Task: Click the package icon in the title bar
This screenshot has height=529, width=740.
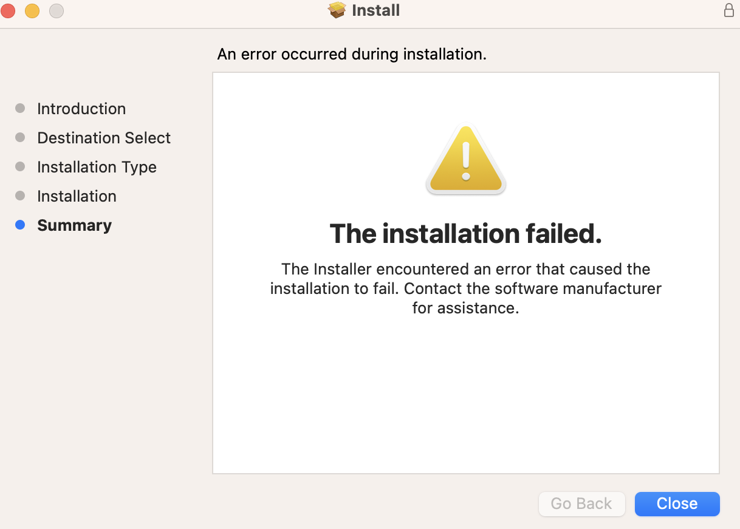Action: pos(337,10)
